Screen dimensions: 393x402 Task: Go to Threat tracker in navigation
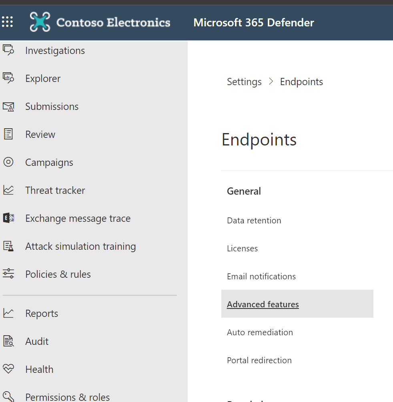pos(55,191)
